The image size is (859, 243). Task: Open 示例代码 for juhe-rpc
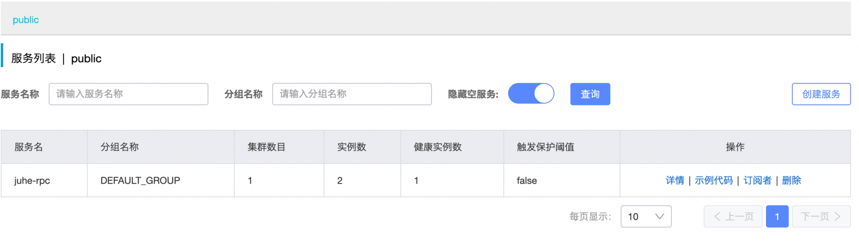tap(713, 180)
